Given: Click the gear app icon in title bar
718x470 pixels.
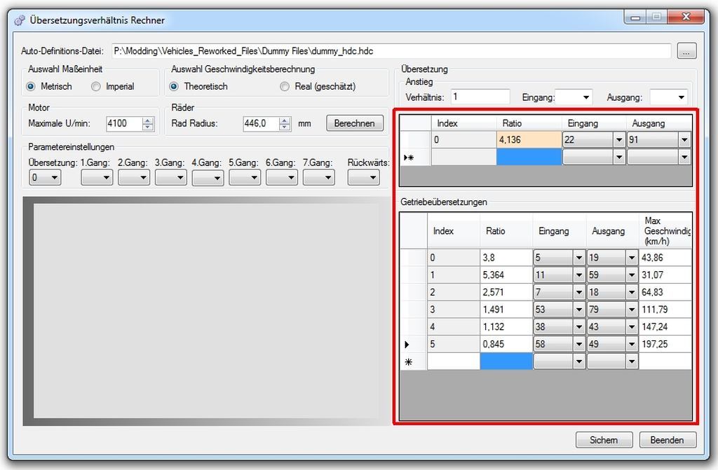Looking at the screenshot, I should coord(19,20).
